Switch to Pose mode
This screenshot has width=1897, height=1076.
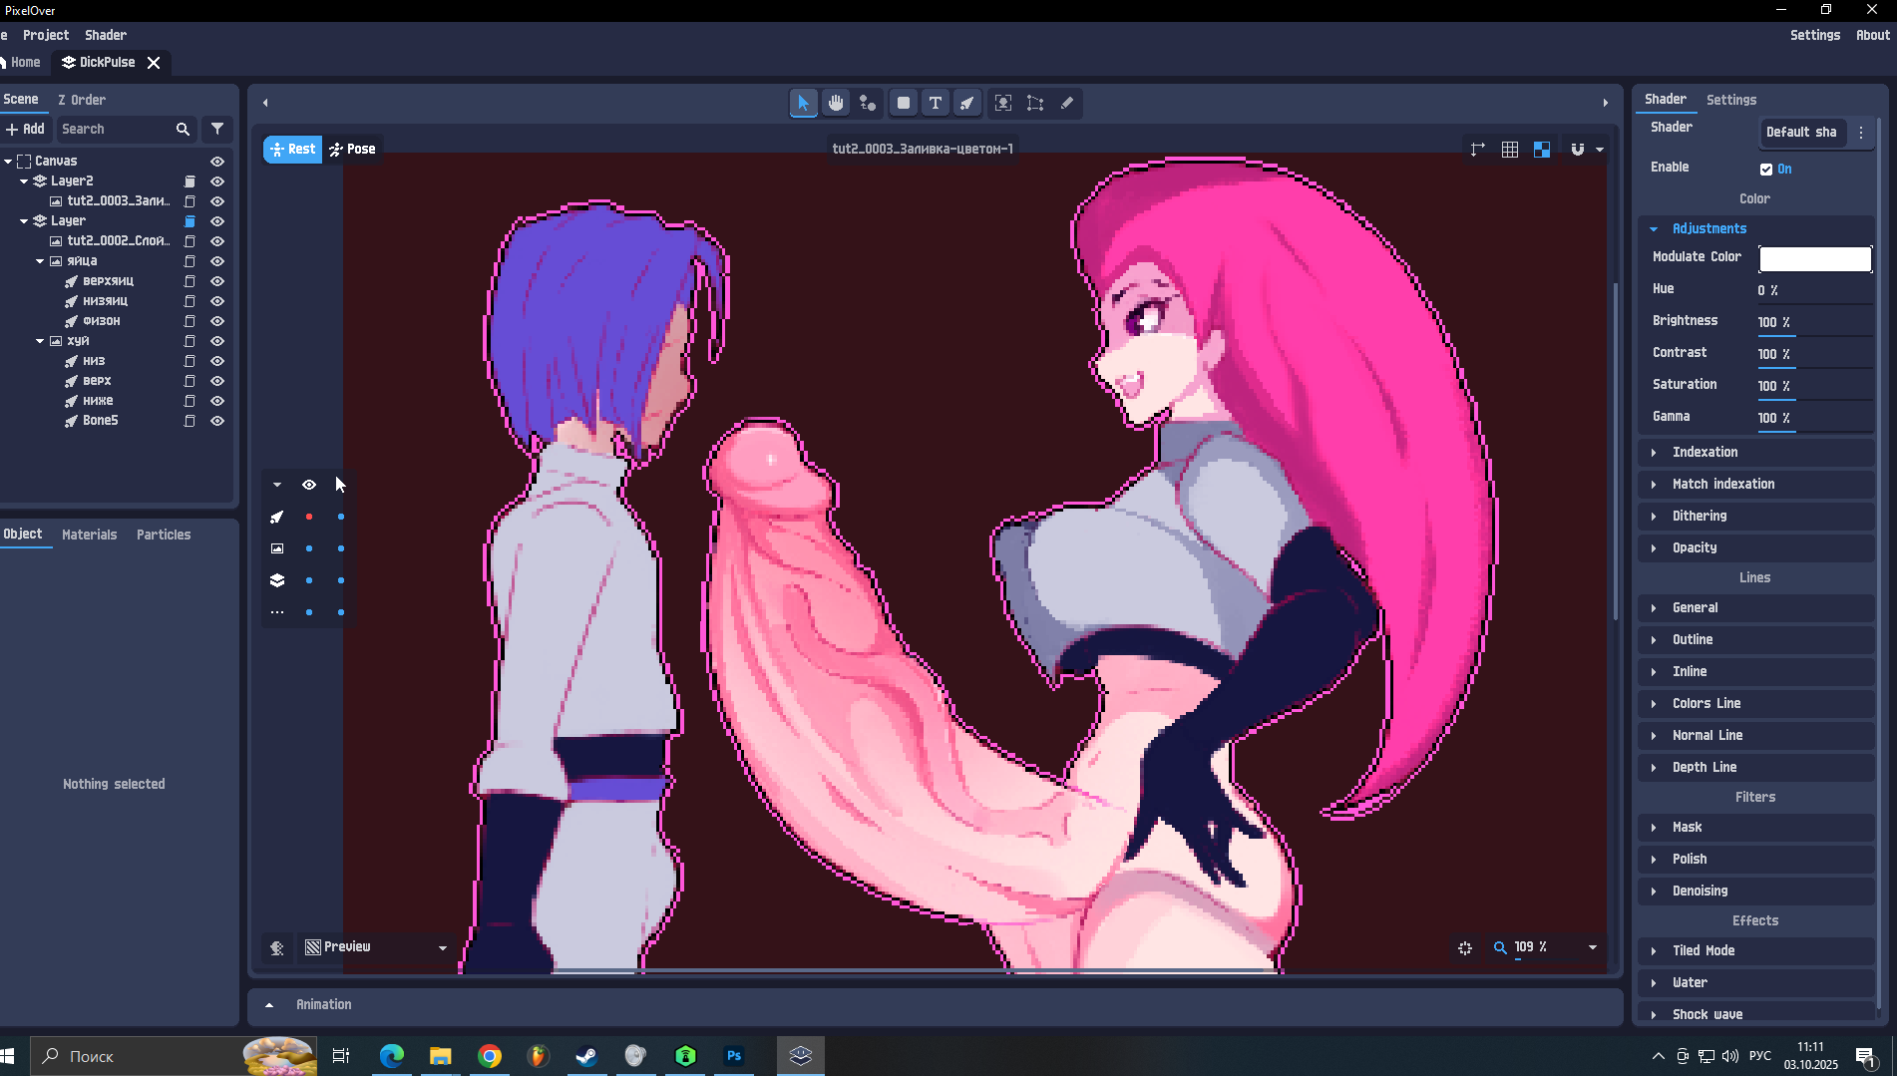coord(353,150)
